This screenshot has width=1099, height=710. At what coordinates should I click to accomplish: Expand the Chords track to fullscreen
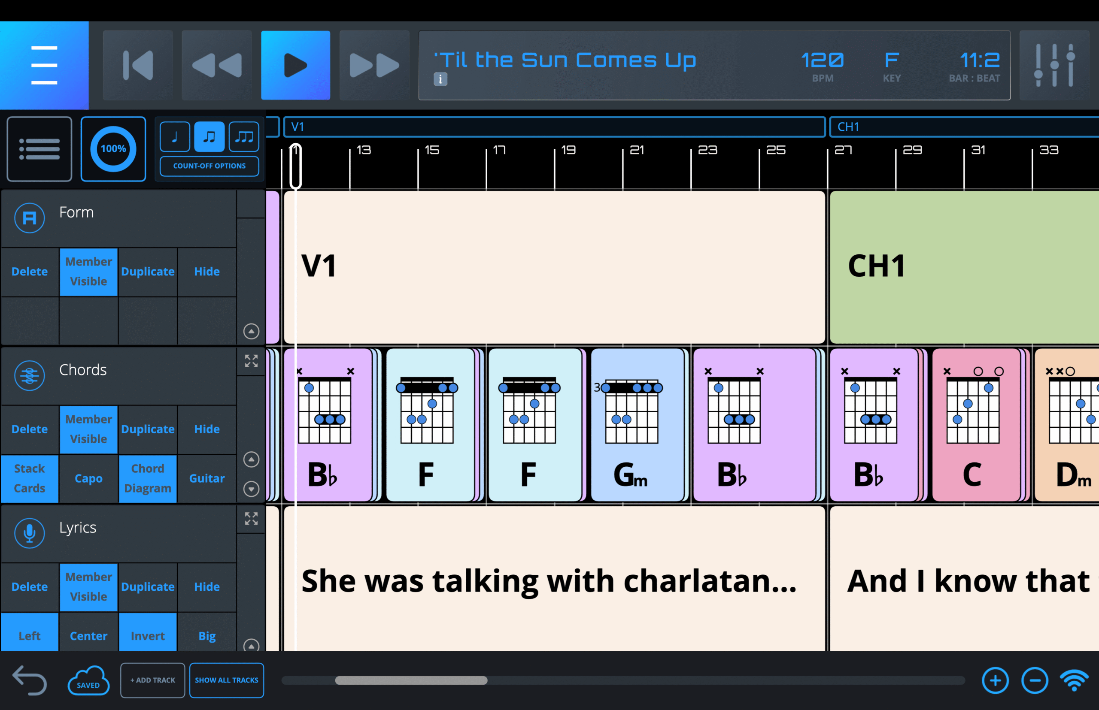(252, 361)
